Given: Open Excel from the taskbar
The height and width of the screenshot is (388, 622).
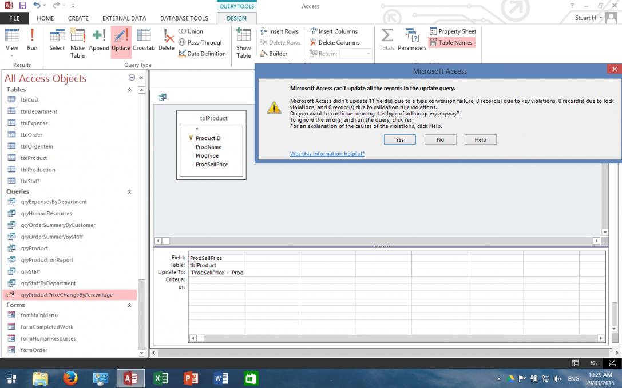Looking at the screenshot, I should [161, 378].
